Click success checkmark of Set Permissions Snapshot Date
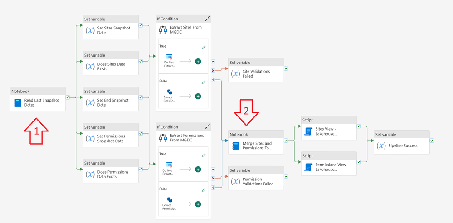 pyautogui.click(x=141, y=133)
